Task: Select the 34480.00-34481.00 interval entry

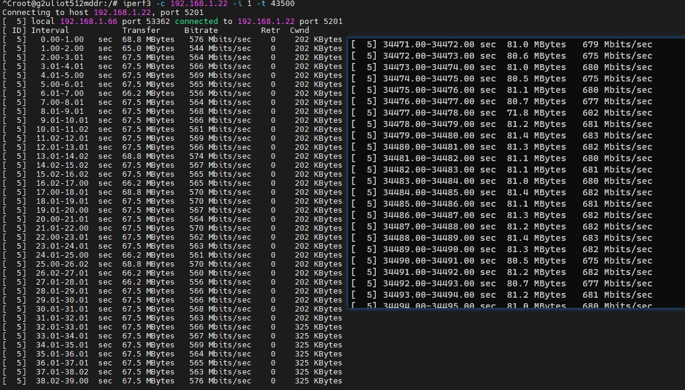Action: pyautogui.click(x=428, y=147)
